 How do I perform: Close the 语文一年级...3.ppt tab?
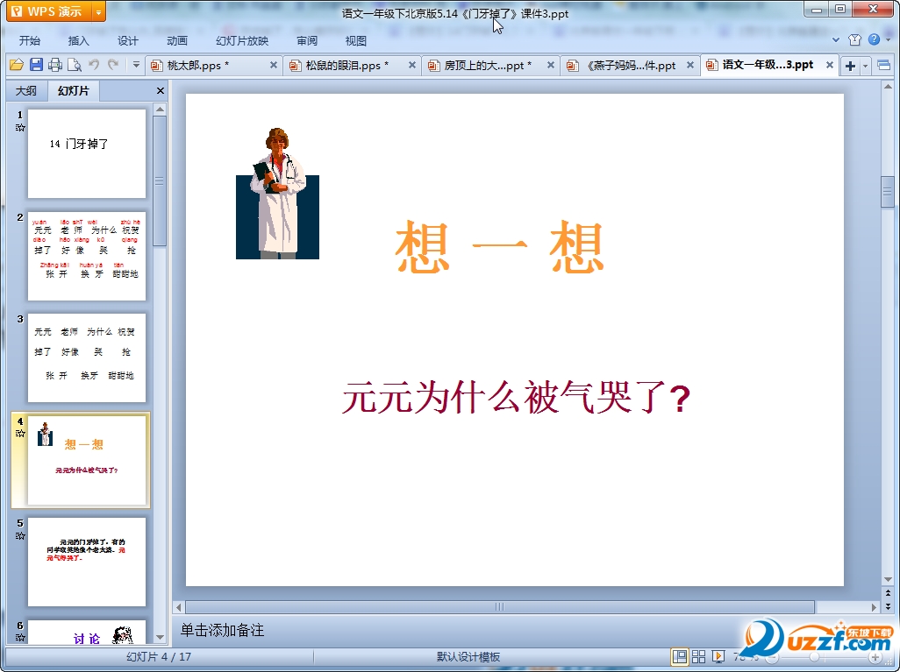click(x=830, y=66)
